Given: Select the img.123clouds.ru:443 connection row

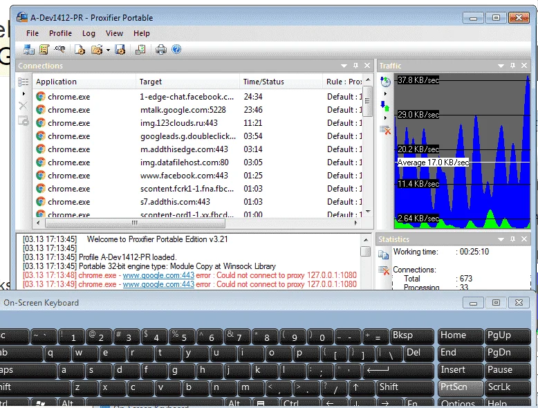Looking at the screenshot, I should (x=198, y=123).
